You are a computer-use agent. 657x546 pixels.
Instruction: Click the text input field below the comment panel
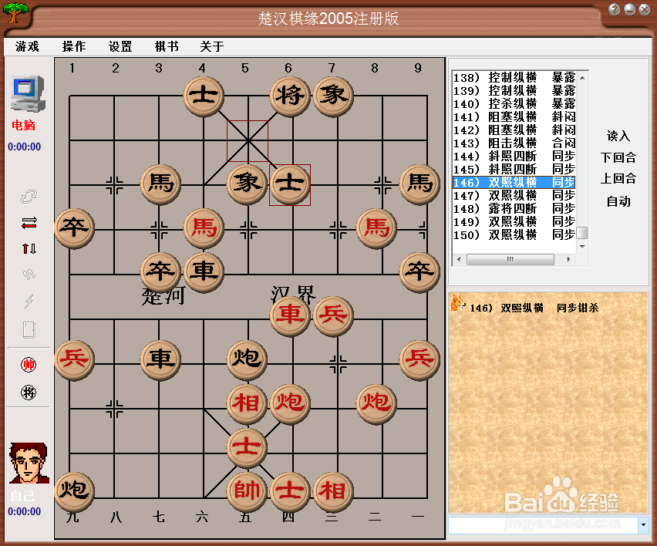[x=543, y=525]
